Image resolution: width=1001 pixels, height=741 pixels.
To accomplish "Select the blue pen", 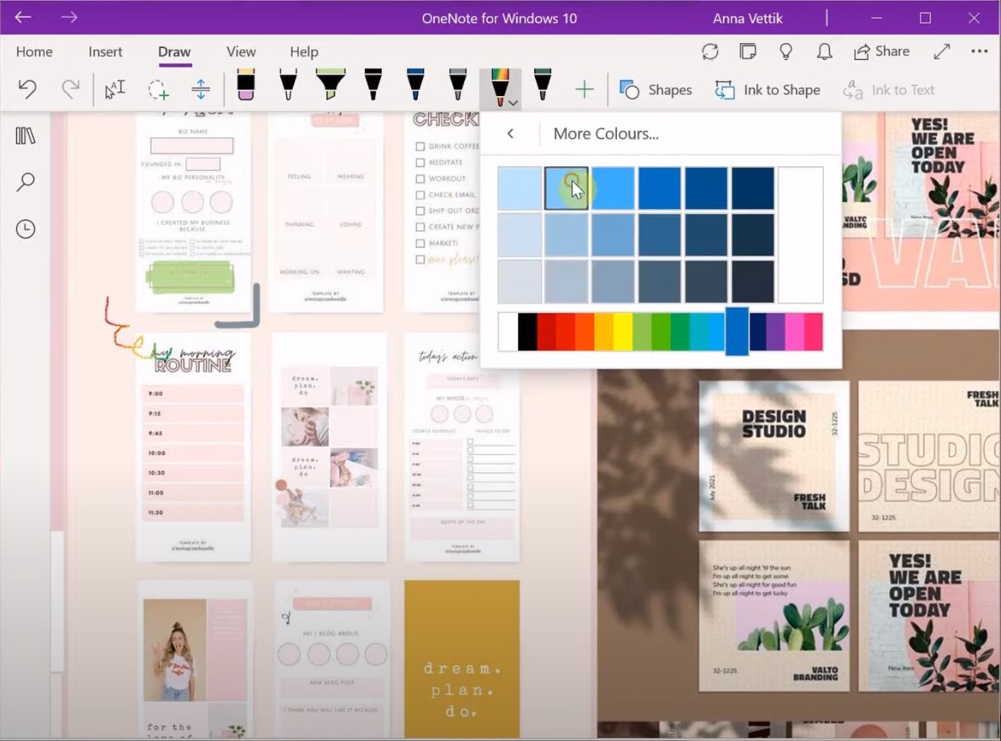I will (x=415, y=85).
